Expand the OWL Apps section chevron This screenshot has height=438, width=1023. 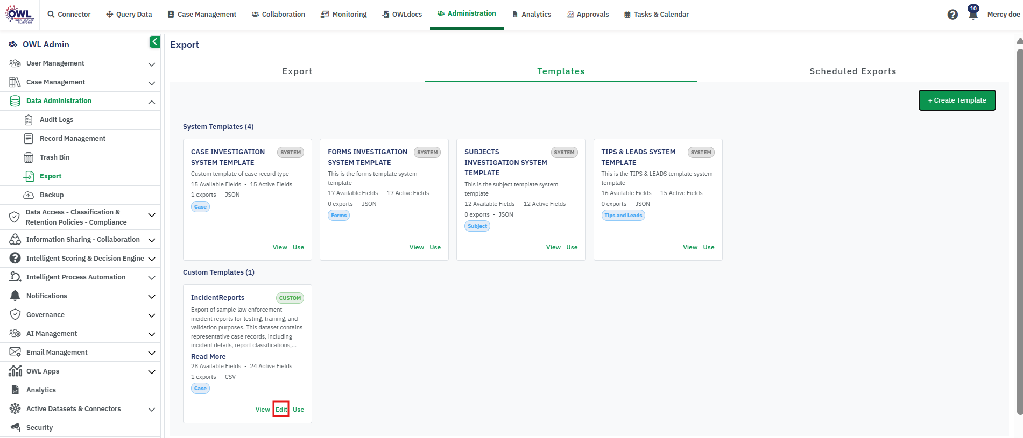point(152,372)
